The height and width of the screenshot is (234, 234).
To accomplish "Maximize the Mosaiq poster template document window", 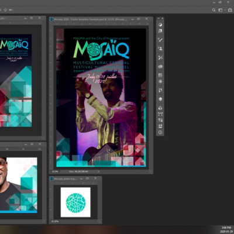I will click(139, 19).
